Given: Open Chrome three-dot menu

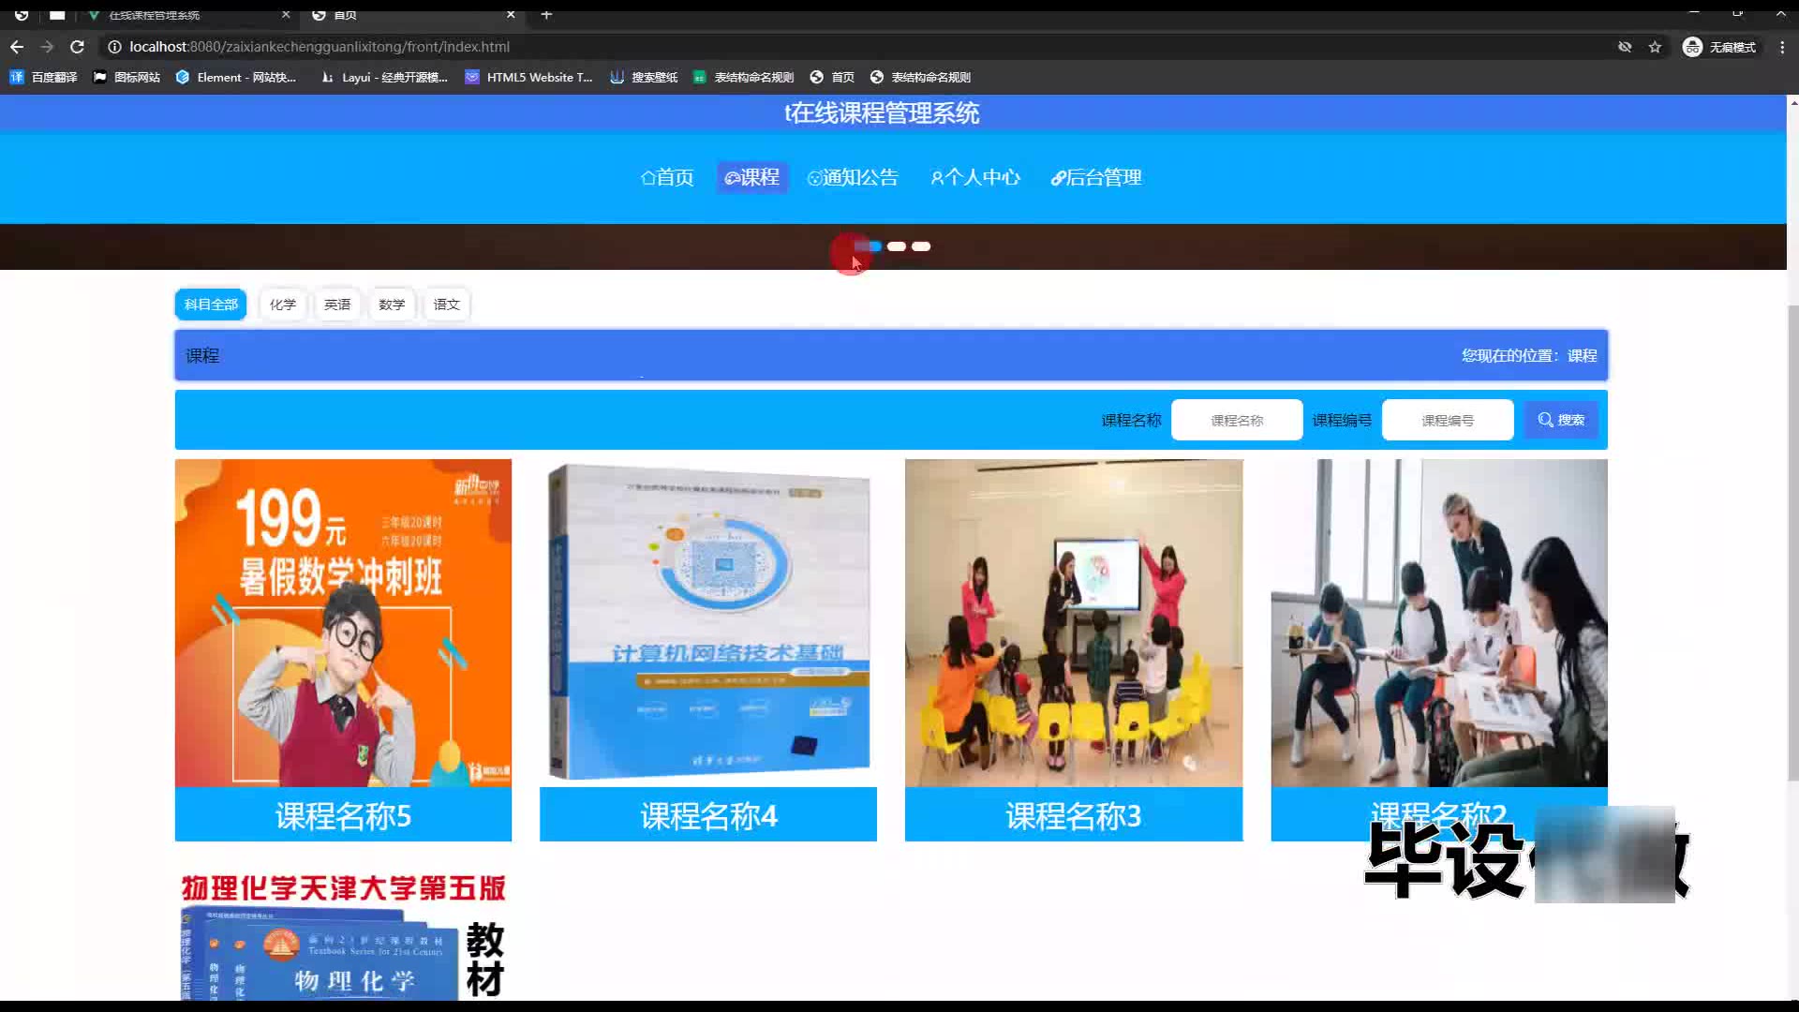Looking at the screenshot, I should (1782, 47).
